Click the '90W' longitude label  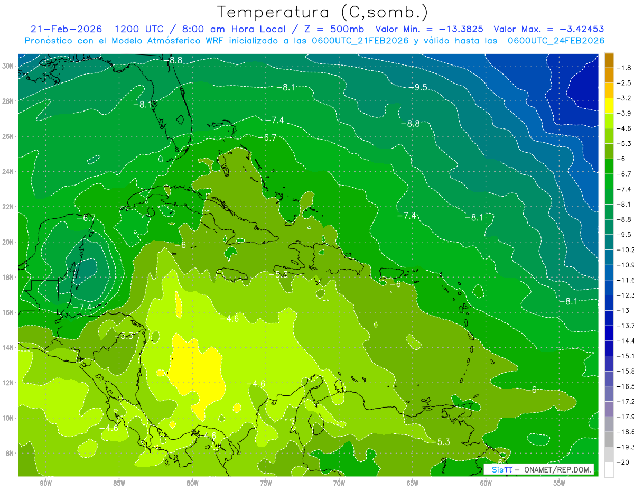pos(45,483)
